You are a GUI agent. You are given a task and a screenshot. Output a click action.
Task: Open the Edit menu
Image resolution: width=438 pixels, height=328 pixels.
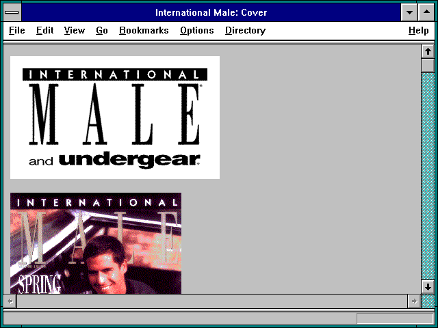point(44,30)
